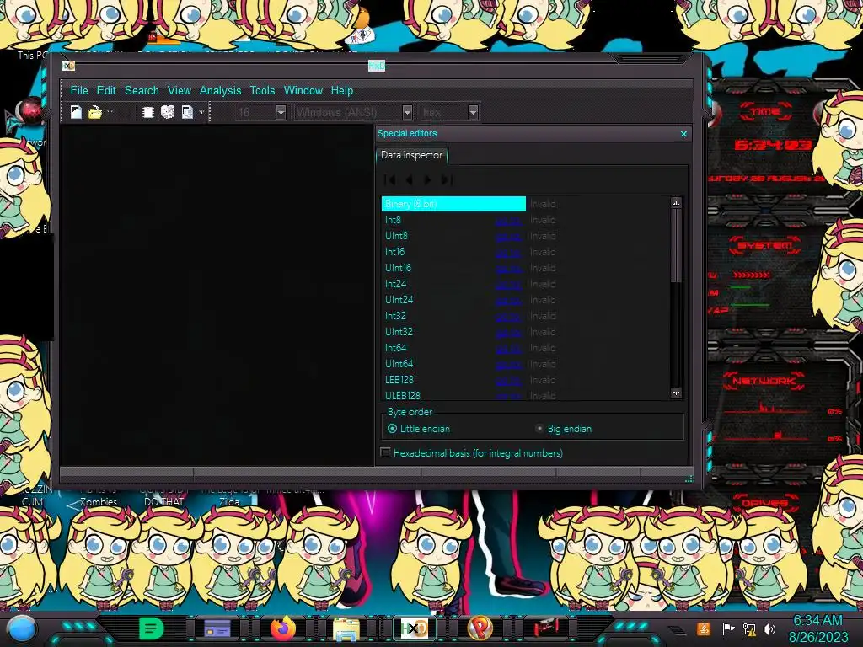Expand the recent files arrow beside Open
This screenshot has width=863, height=647.
tap(110, 112)
